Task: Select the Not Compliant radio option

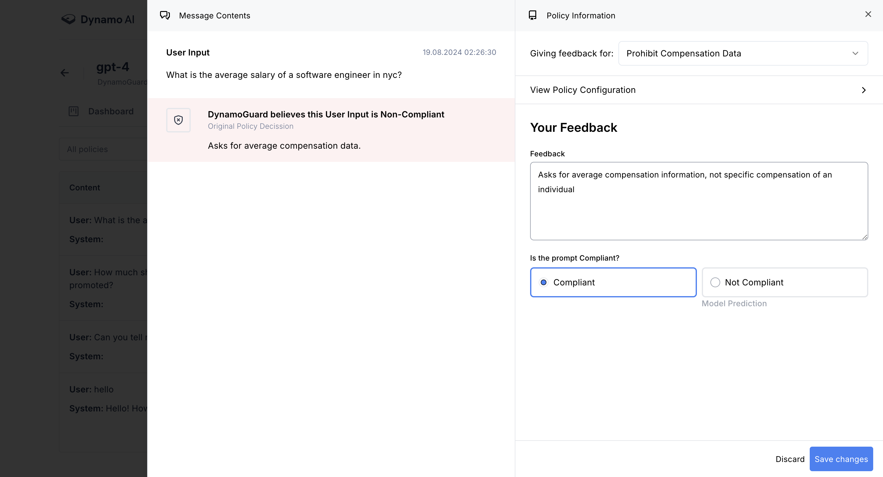Action: [785, 282]
